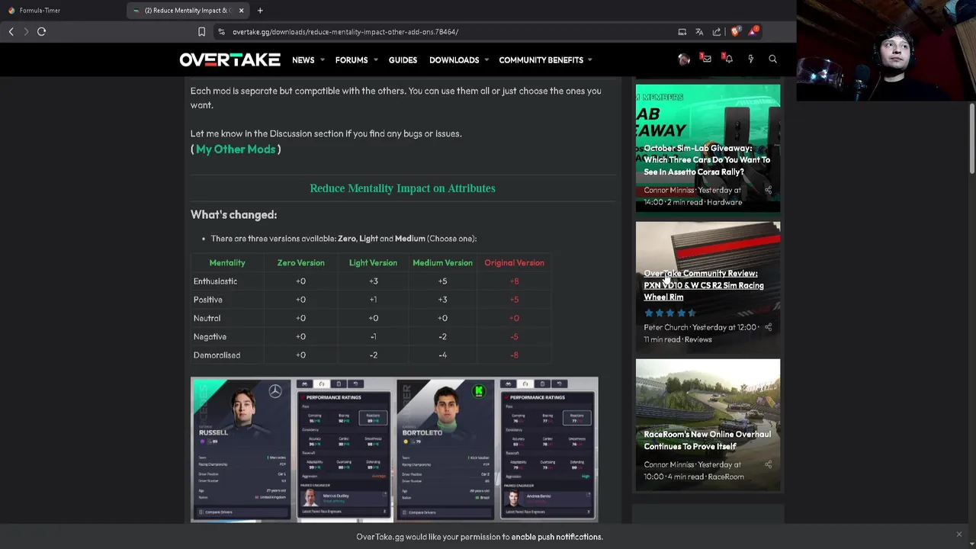This screenshot has height=549, width=976.
Task: Dismiss the push notification banner
Action: click(959, 535)
